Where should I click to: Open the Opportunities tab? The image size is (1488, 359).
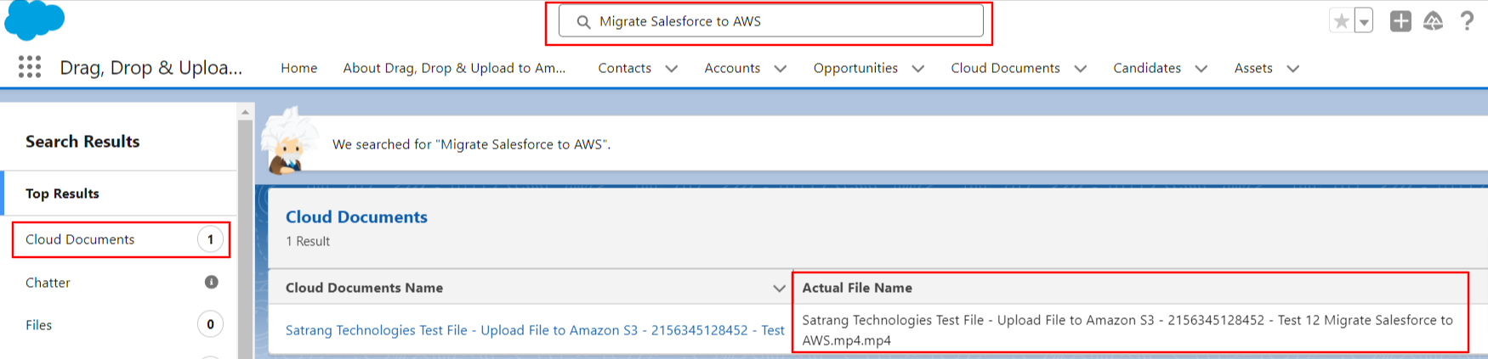[x=855, y=68]
